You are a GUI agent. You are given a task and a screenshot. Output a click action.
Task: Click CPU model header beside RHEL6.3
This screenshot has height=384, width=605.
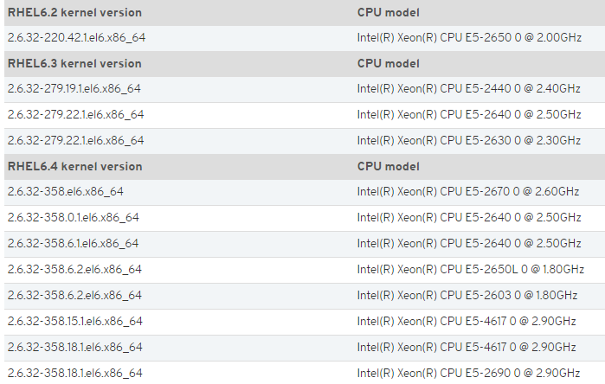tap(388, 64)
